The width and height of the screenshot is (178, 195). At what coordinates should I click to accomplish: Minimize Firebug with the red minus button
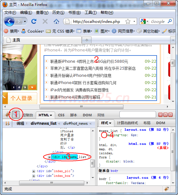click(160, 115)
